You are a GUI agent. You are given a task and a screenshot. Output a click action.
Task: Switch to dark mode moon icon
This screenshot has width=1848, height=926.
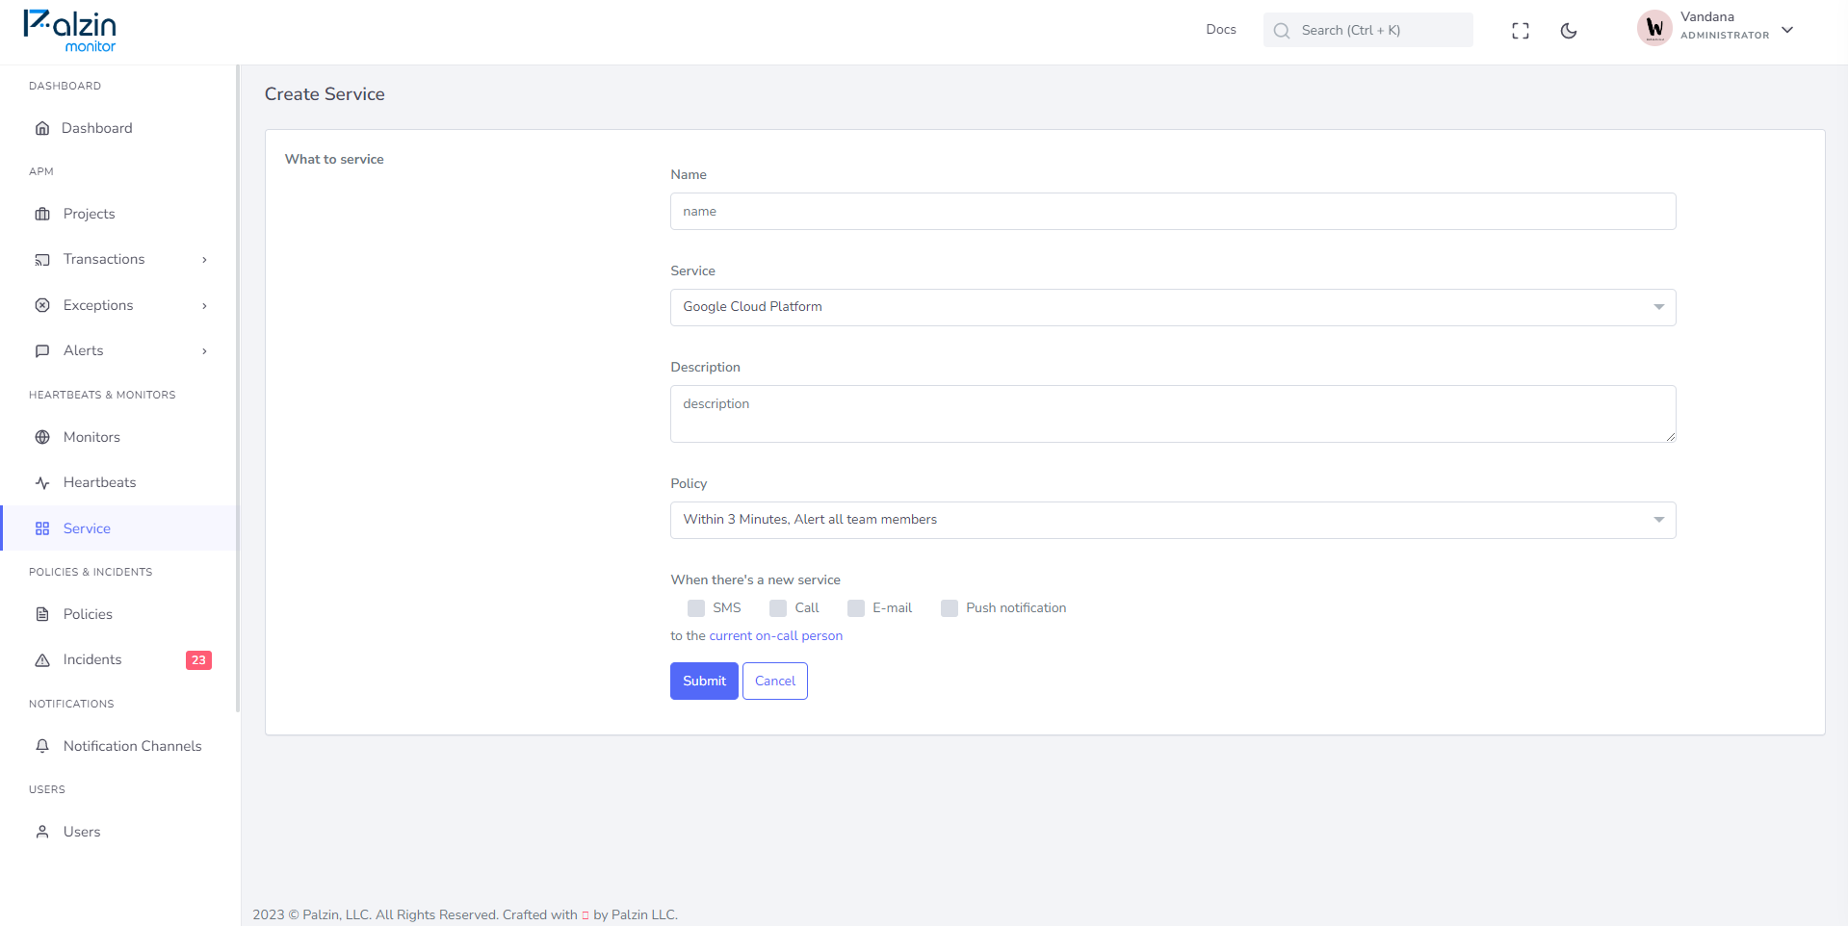(x=1569, y=31)
